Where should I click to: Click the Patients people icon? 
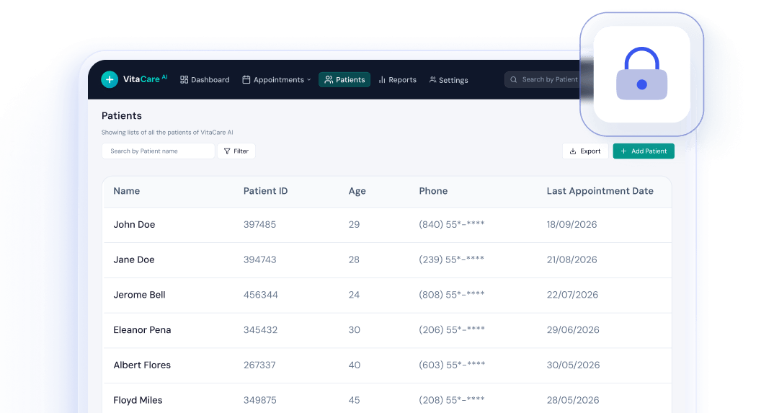pos(328,79)
